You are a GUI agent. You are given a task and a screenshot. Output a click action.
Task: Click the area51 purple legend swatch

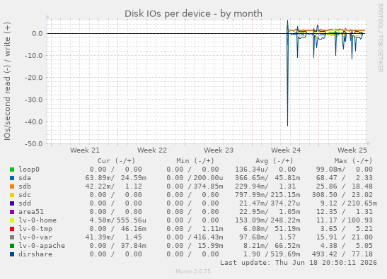pyautogui.click(x=12, y=212)
